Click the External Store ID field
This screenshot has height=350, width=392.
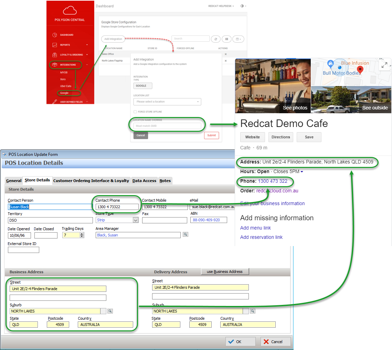[x=23, y=250]
